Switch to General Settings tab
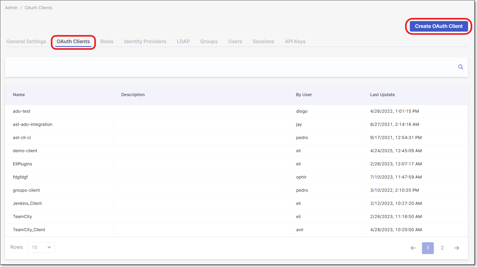The width and height of the screenshot is (477, 267). pos(26,42)
